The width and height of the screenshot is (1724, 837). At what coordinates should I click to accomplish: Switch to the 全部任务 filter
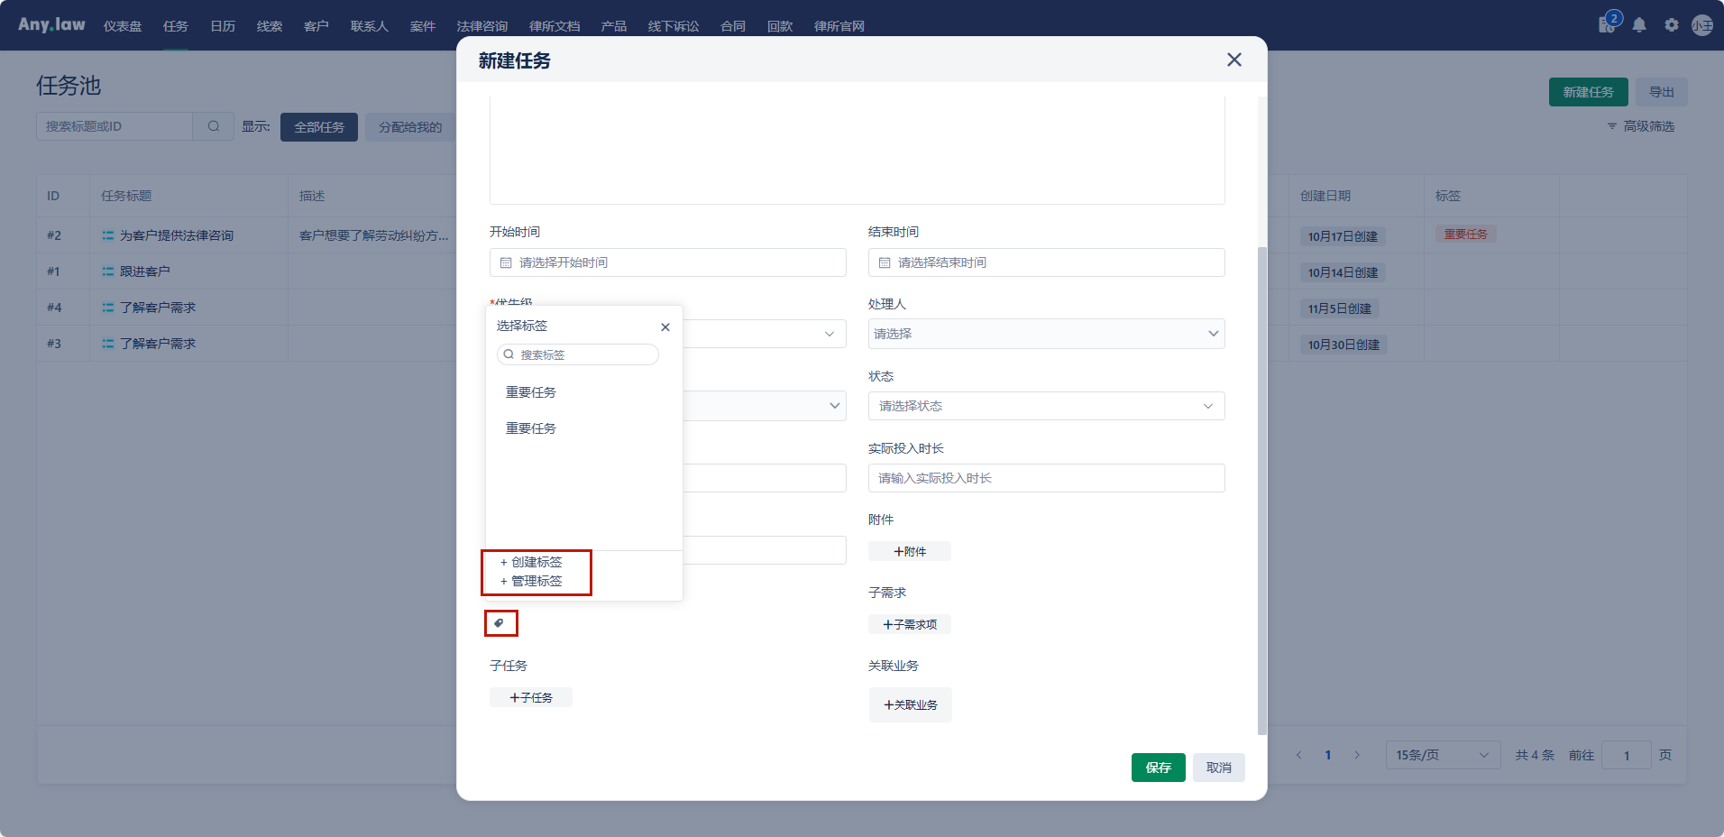319,127
